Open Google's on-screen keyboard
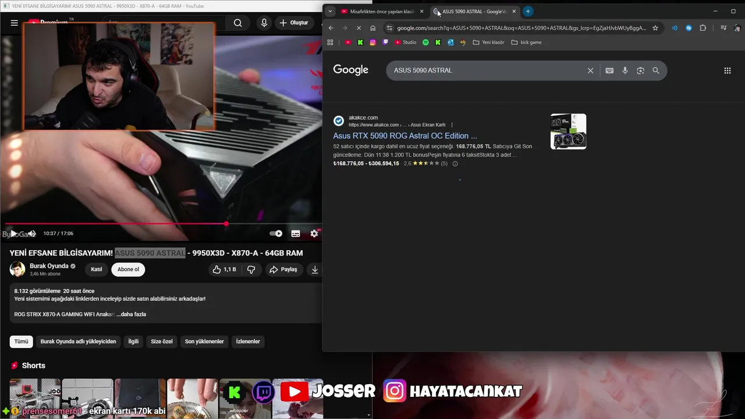 609,70
